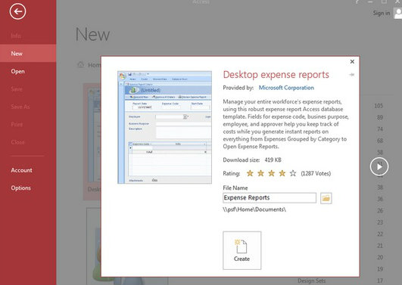Go to Open in the sidebar
This screenshot has width=402, height=285.
(17, 71)
